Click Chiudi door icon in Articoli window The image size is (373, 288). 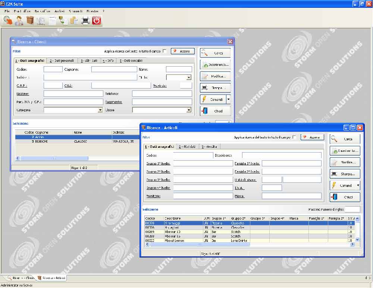(334, 197)
